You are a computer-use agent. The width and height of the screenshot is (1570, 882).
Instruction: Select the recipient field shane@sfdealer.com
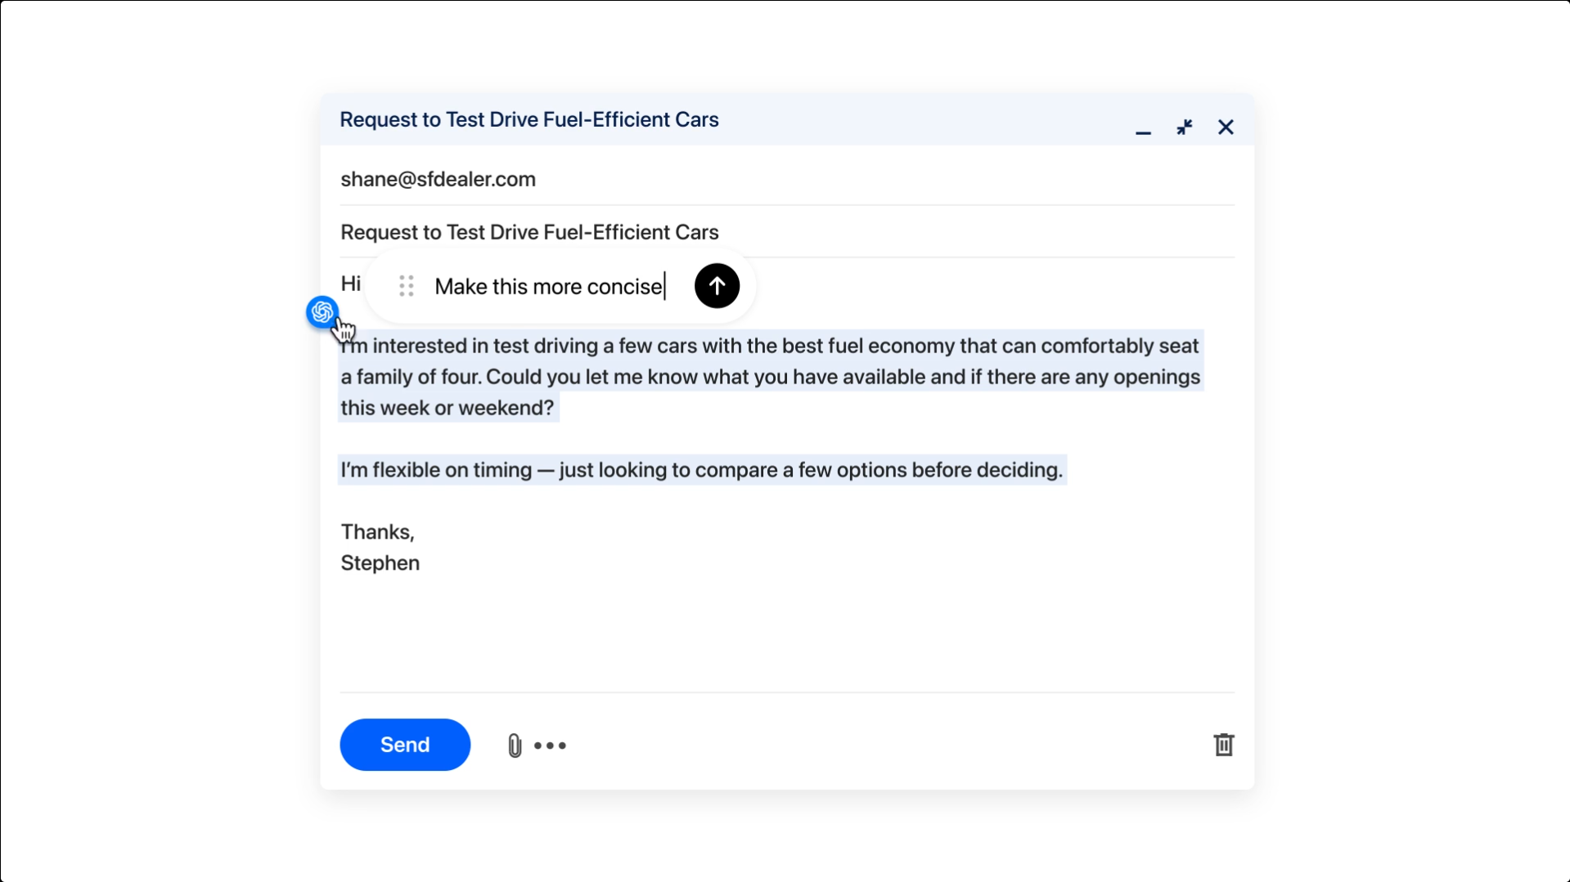click(438, 179)
